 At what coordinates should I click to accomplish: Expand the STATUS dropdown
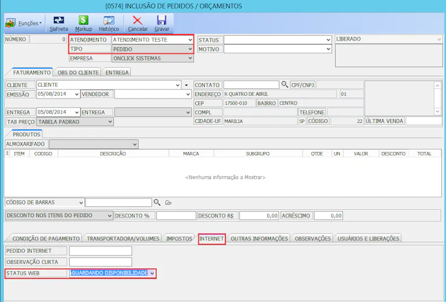tap(328, 40)
